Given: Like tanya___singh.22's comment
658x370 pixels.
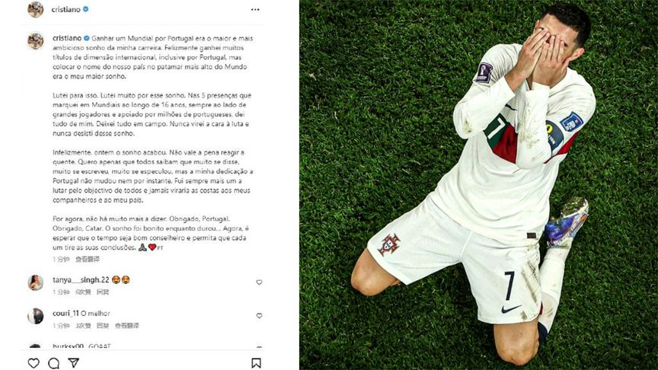Looking at the screenshot, I should click(x=259, y=282).
